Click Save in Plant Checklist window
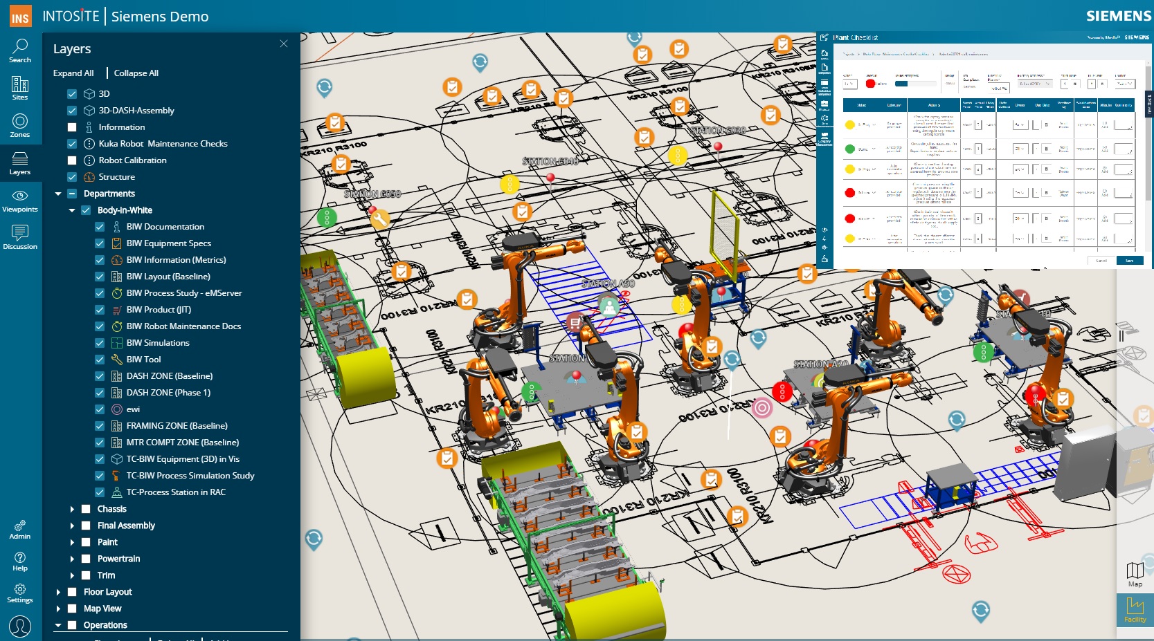This screenshot has height=641, width=1154. pos(1129,261)
